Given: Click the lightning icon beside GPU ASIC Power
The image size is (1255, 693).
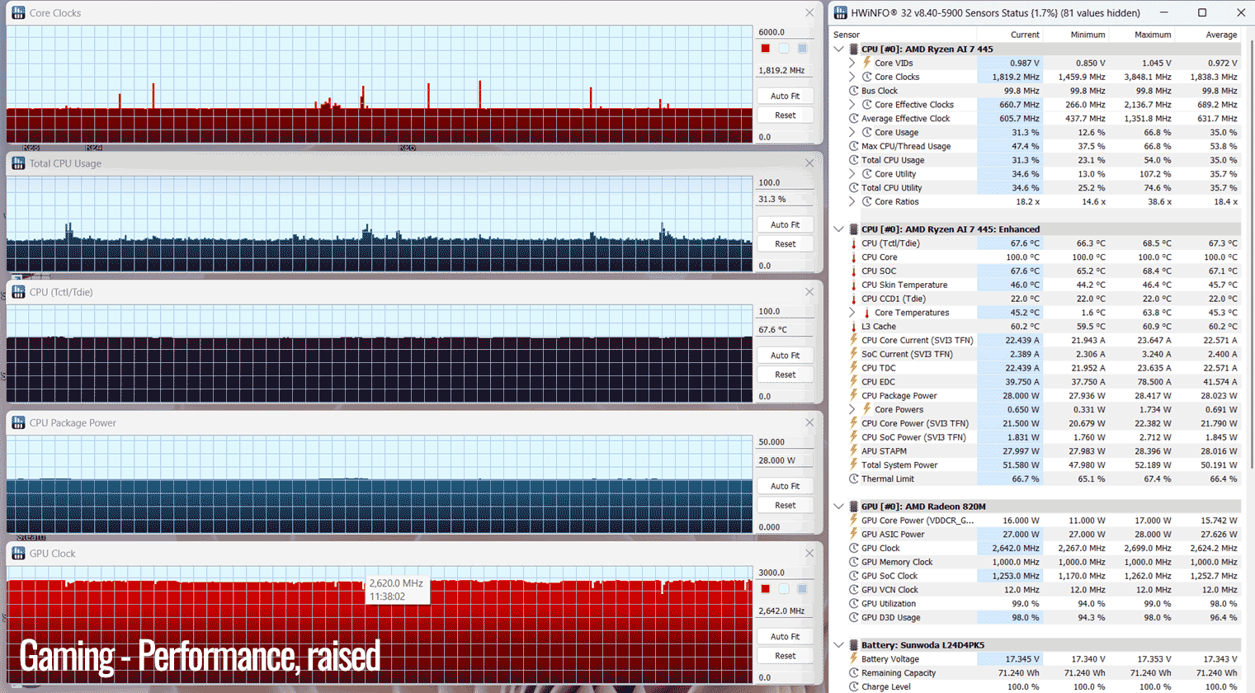Looking at the screenshot, I should click(x=854, y=535).
